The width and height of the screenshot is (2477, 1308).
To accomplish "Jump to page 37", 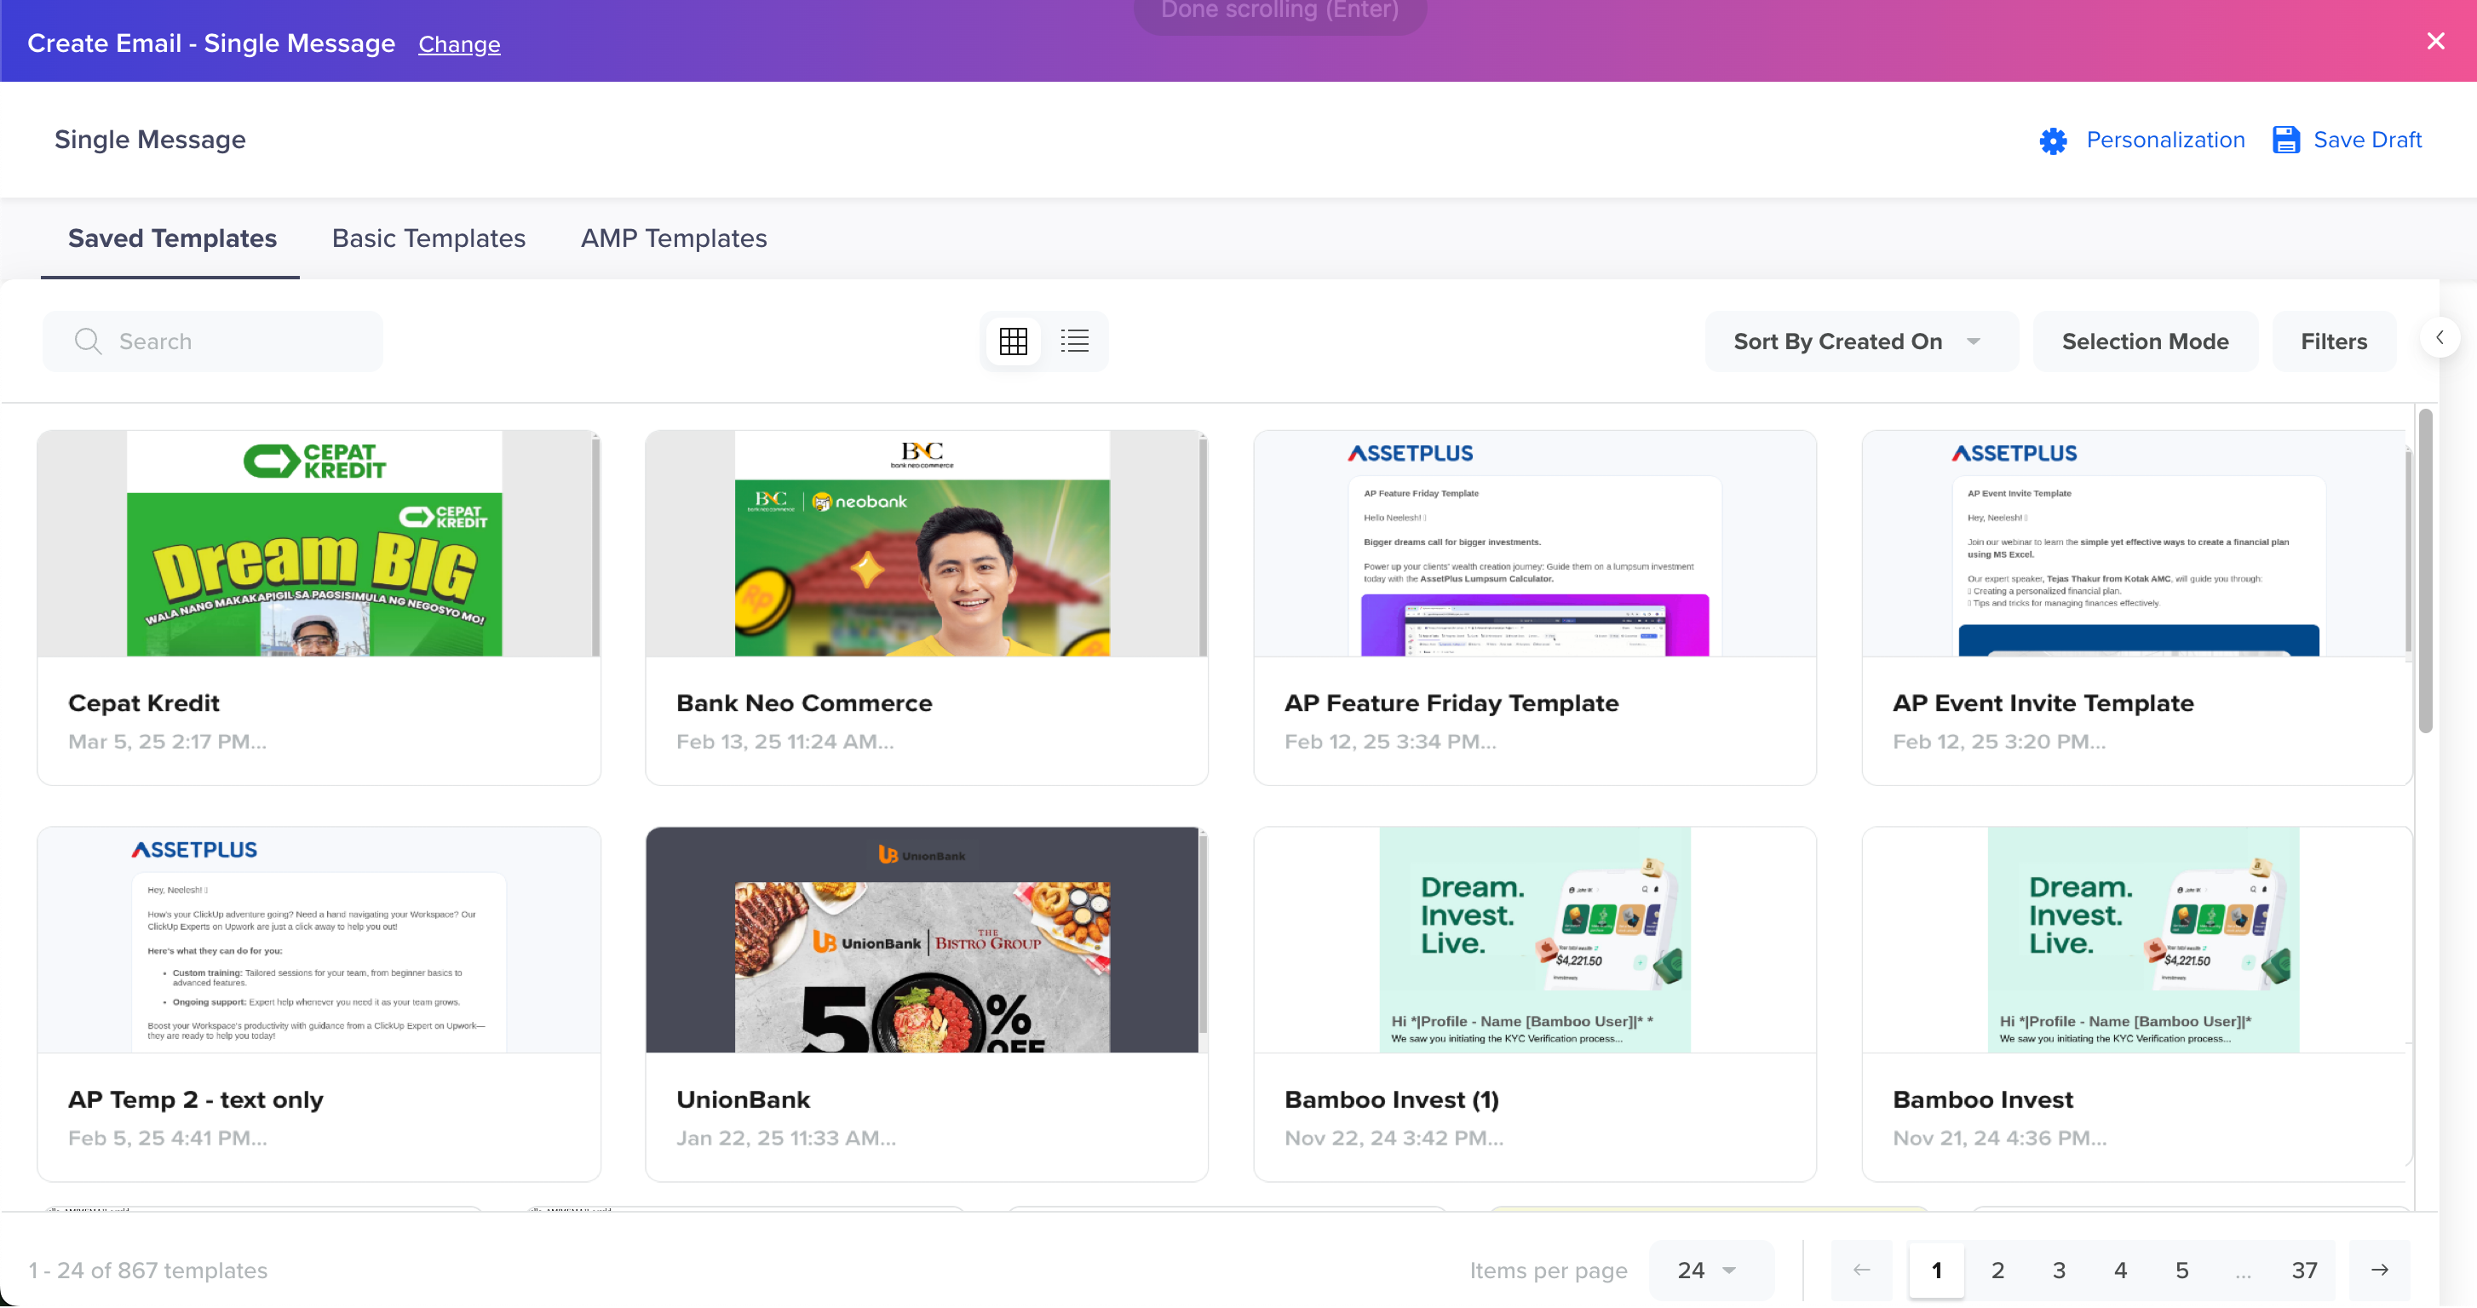I will click(x=2303, y=1270).
